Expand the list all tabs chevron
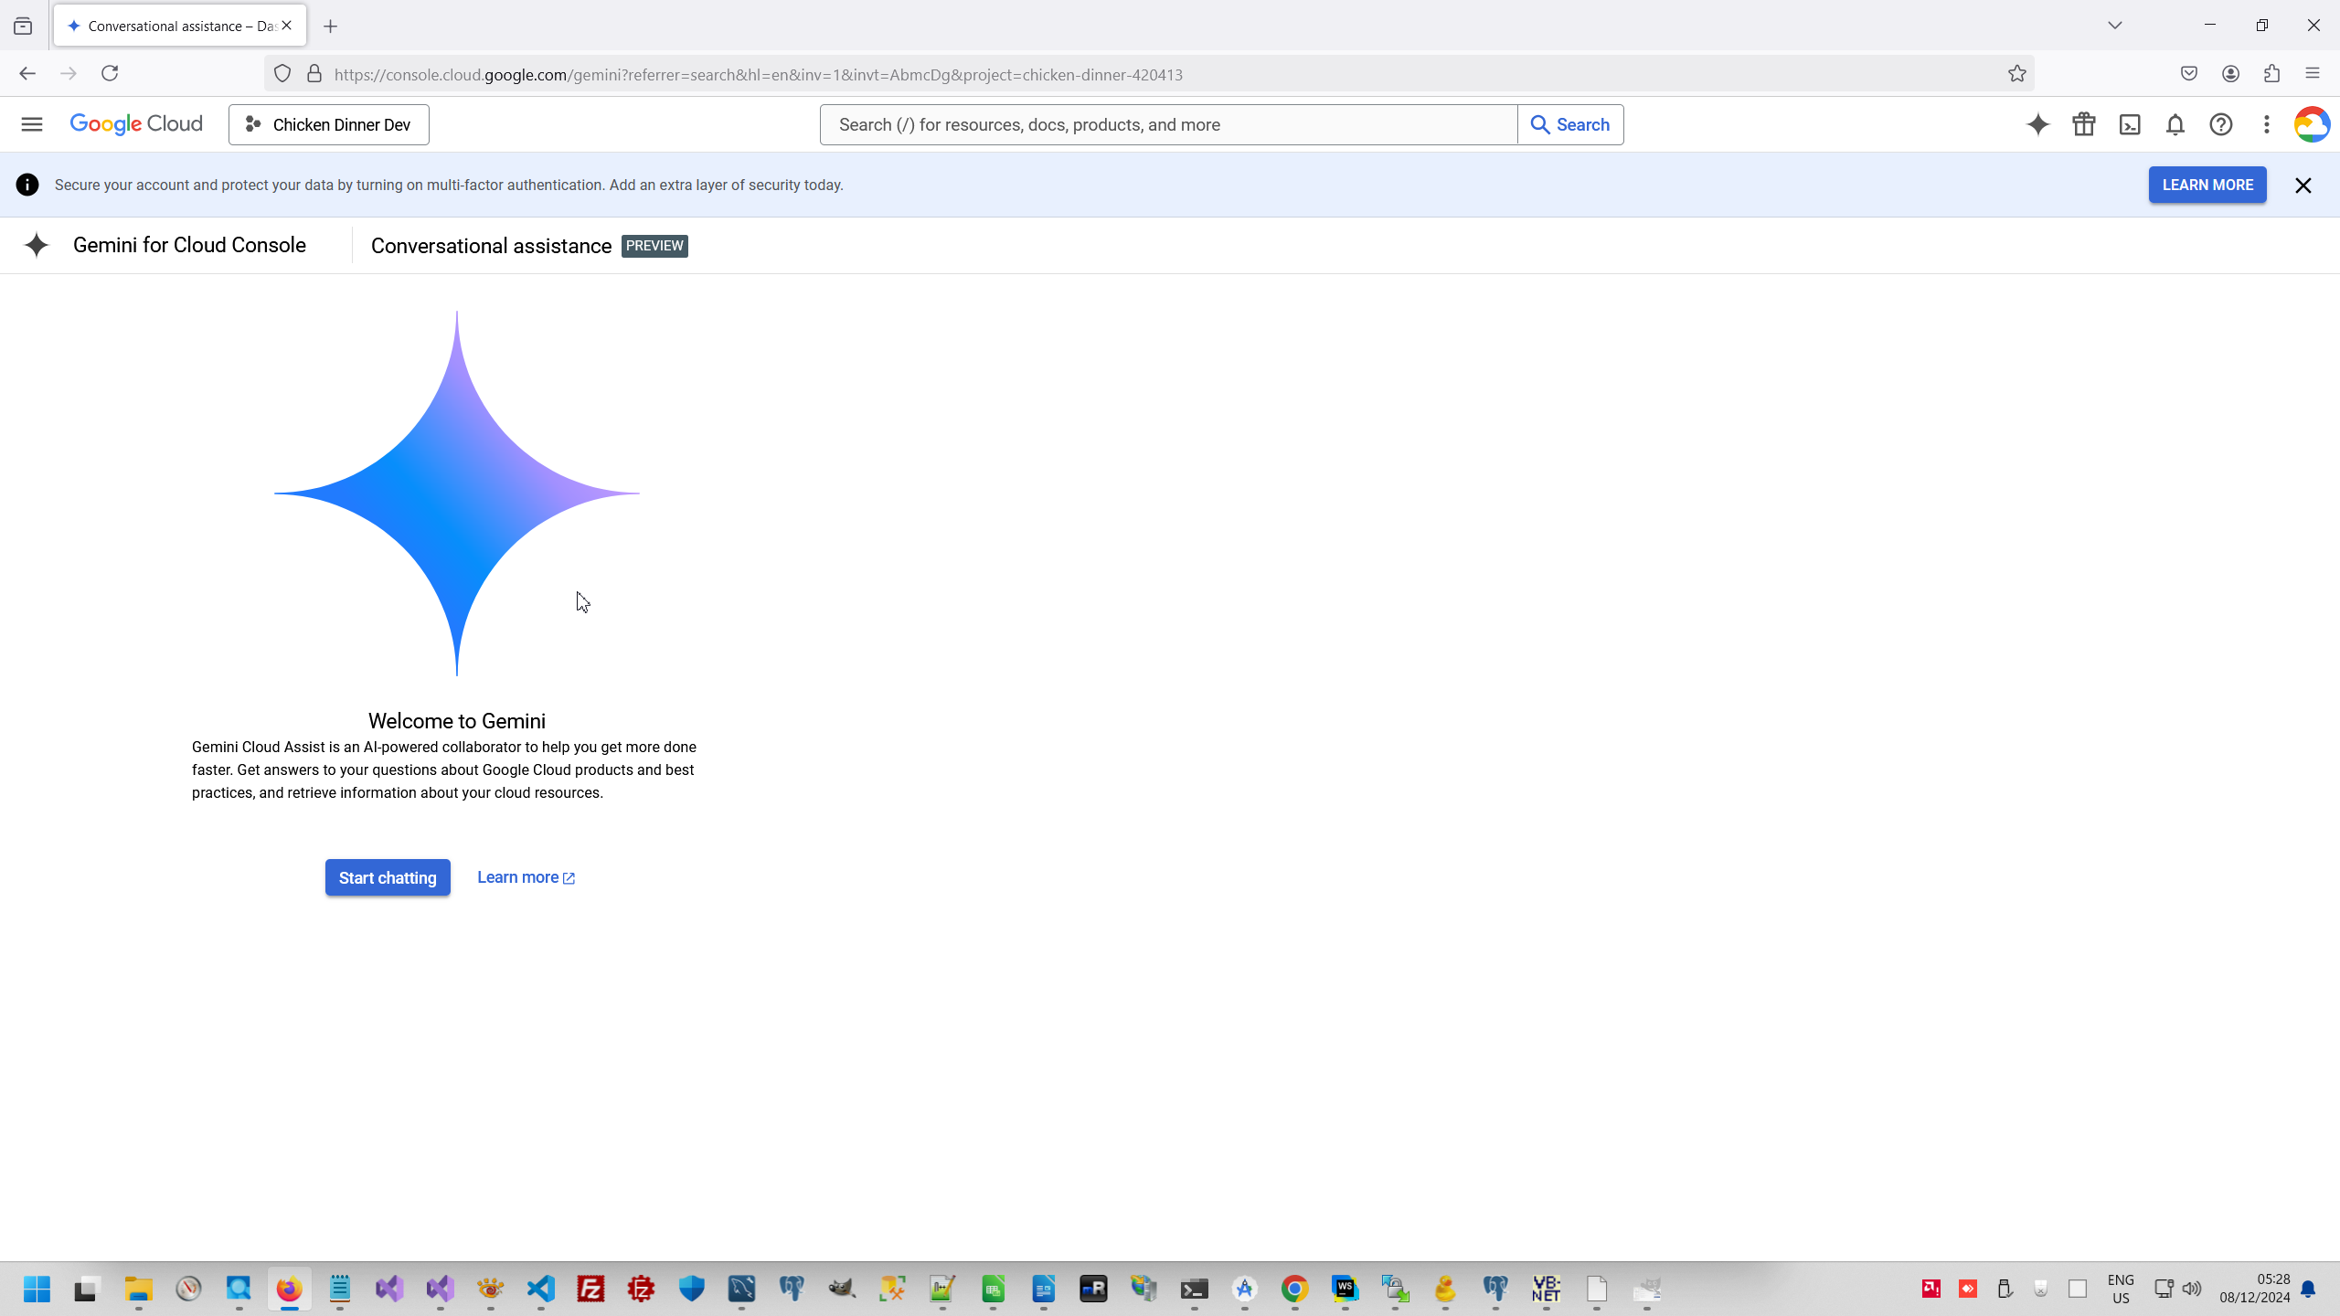Screen dimensions: 2340x1316 pos(2114,26)
